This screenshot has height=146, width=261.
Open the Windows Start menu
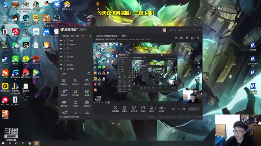3,143
